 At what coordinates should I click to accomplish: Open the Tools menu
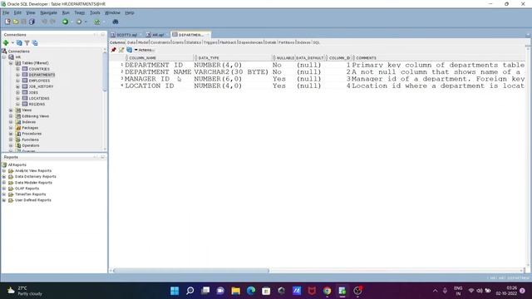(95, 12)
